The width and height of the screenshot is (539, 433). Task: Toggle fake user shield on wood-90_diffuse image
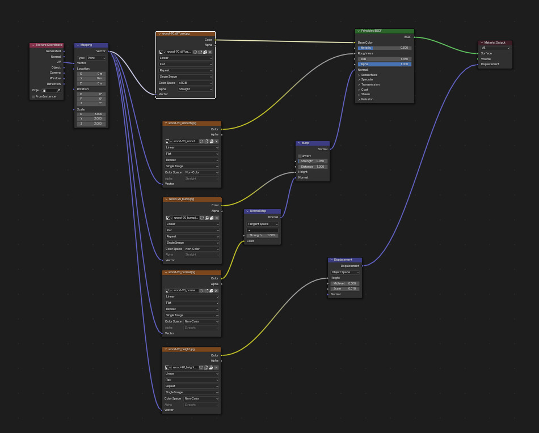click(x=195, y=52)
